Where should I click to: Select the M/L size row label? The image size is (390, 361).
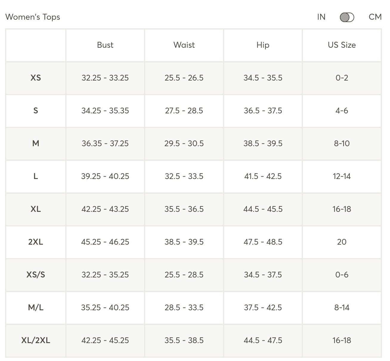coord(36,308)
